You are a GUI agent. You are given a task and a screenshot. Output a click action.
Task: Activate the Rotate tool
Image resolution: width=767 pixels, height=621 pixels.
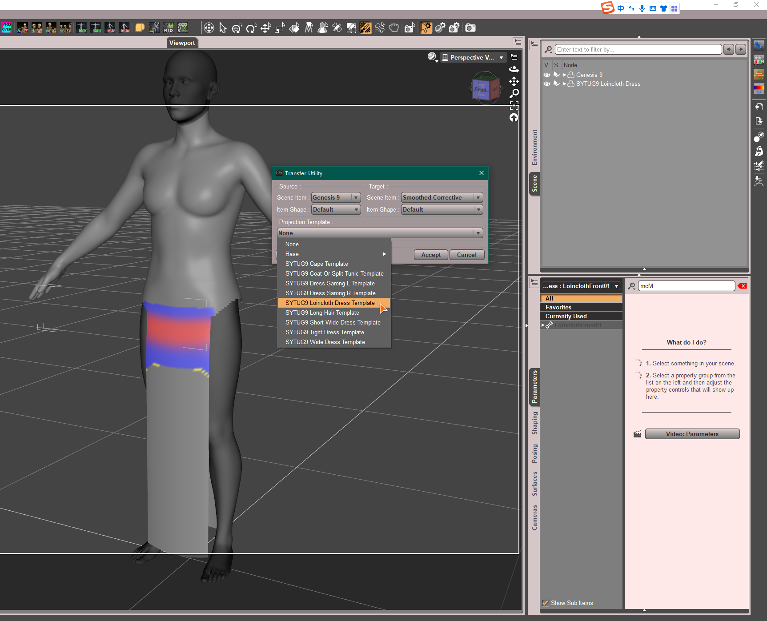(251, 28)
